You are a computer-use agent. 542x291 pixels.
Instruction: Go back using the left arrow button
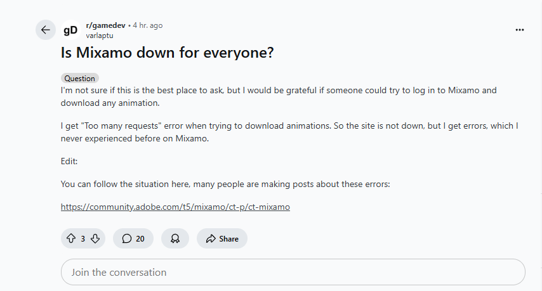[45, 30]
